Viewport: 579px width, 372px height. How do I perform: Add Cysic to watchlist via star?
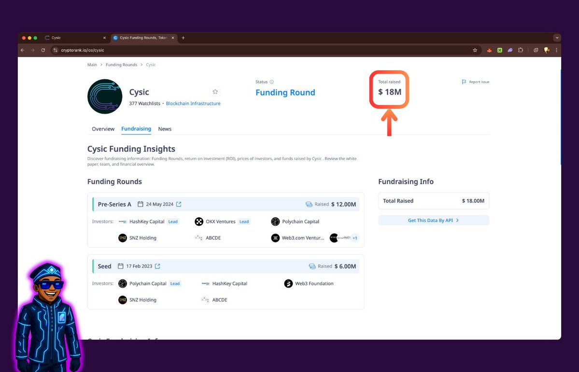click(215, 92)
